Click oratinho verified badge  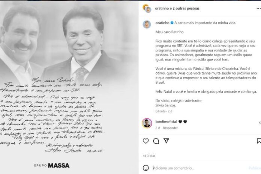coord(172,23)
